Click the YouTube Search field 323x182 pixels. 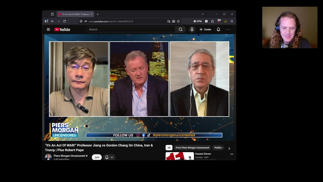(131, 29)
